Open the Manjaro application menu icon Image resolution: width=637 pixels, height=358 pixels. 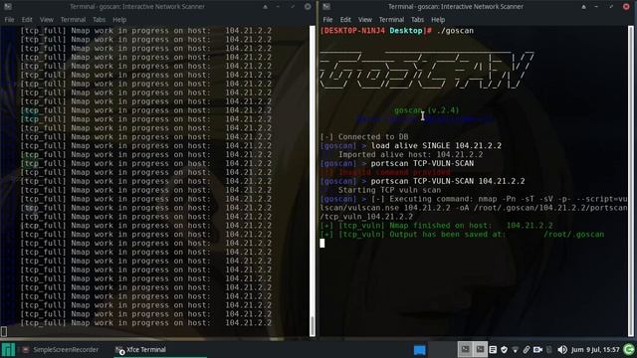8,349
